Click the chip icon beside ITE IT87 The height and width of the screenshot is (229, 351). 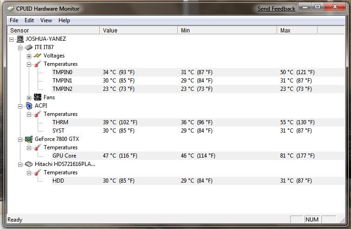[29, 47]
